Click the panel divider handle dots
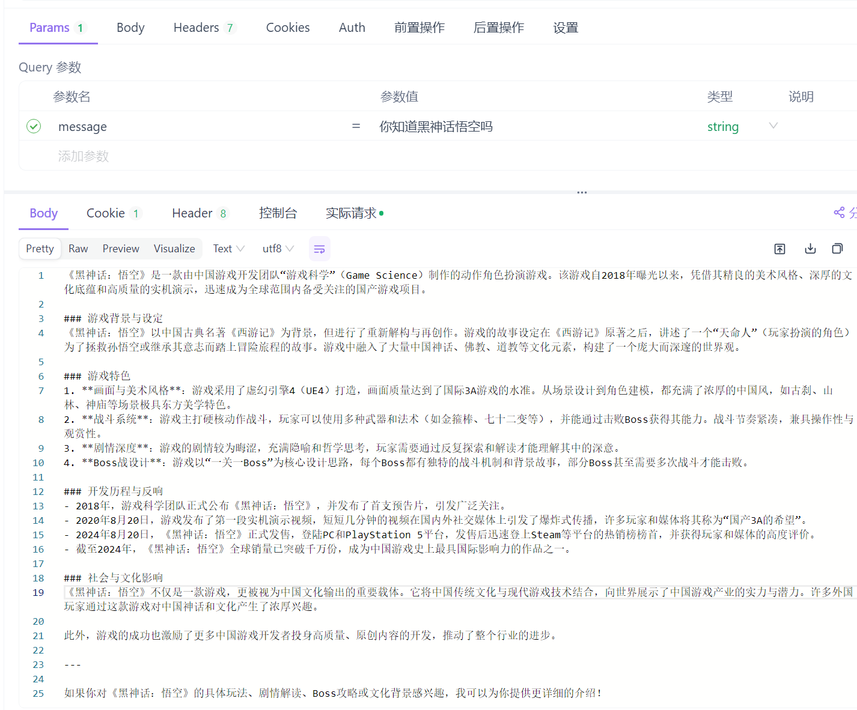Screen dimensions: 857x710 coord(582,193)
